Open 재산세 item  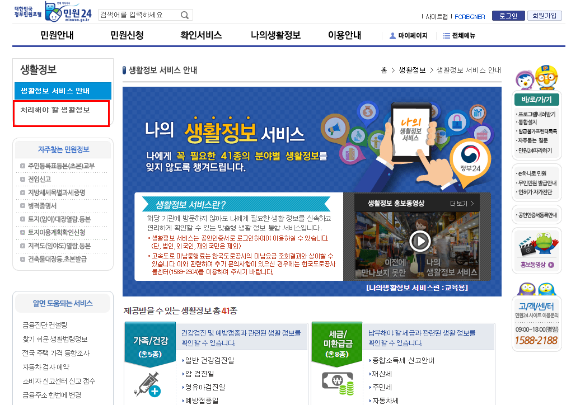[382, 374]
